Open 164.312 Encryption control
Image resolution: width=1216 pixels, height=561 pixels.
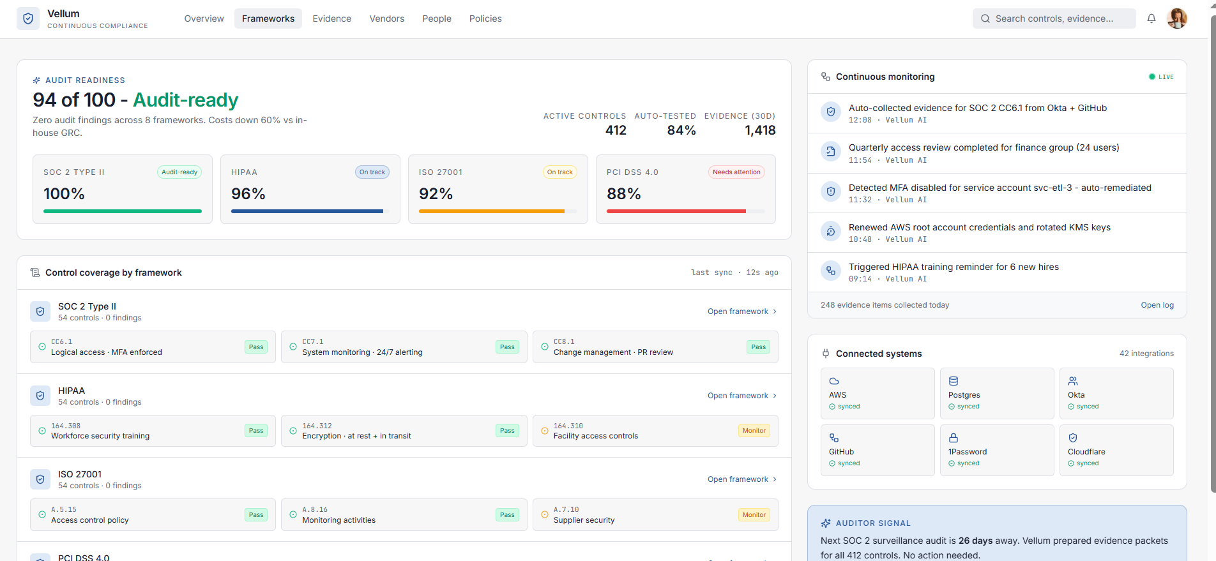coord(404,431)
